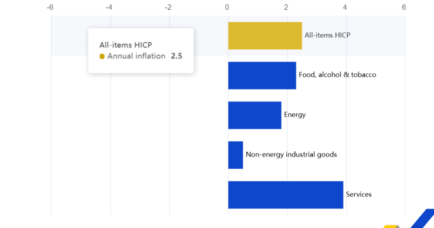The height and width of the screenshot is (228, 434).
Task: Select the blue Energy bar
Action: [x=255, y=115]
